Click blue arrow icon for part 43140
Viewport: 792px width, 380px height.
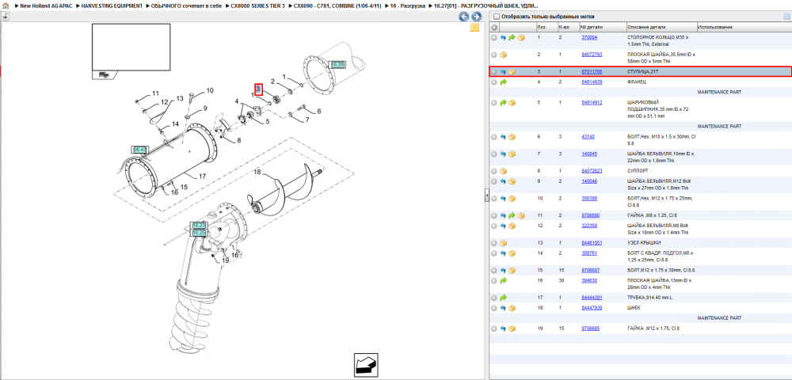503,137
